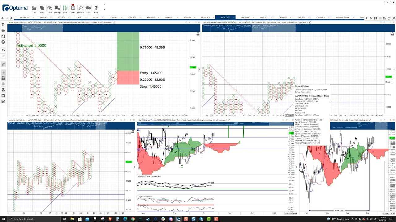
Task: Click the grid icon in left sidebar
Action: pos(3,84)
